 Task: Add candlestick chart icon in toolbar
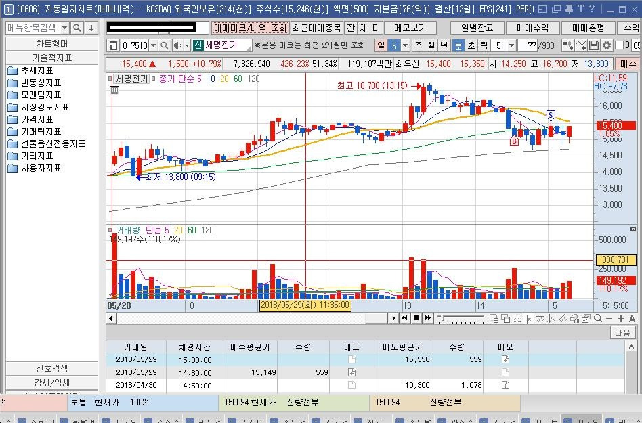[568, 45]
